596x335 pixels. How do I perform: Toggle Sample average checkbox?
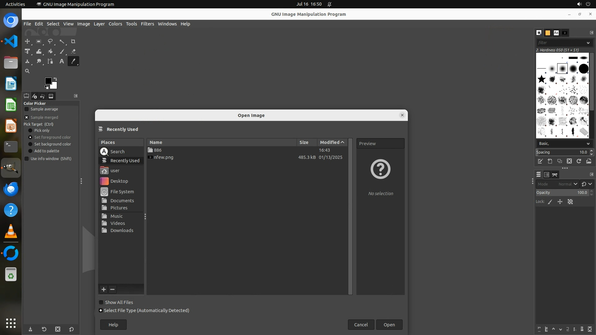point(27,109)
